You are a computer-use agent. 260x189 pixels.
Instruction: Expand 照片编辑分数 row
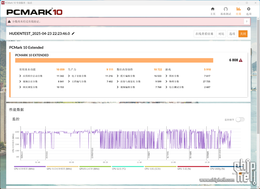118,76
